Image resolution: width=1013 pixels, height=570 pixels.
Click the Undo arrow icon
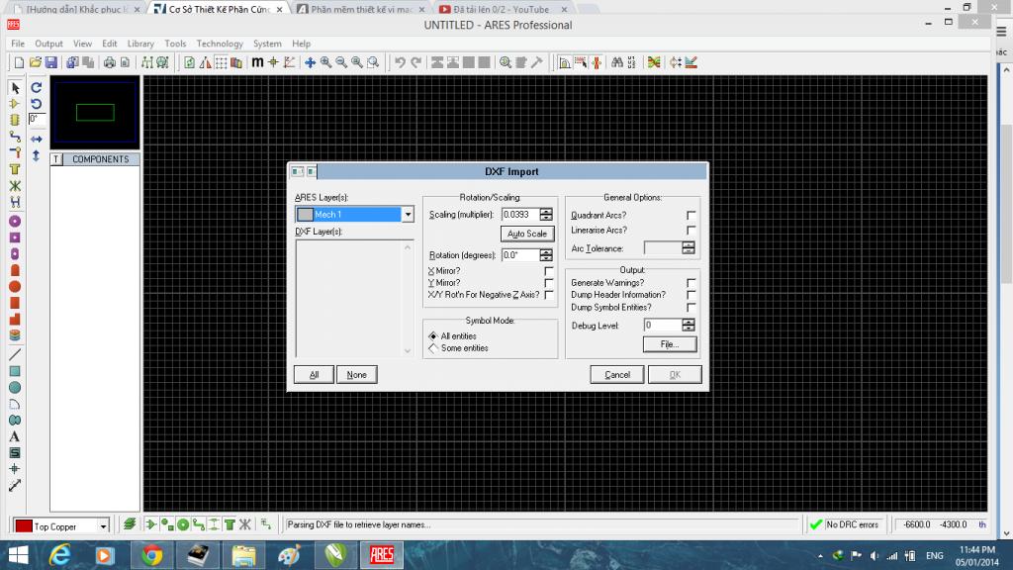pyautogui.click(x=400, y=62)
